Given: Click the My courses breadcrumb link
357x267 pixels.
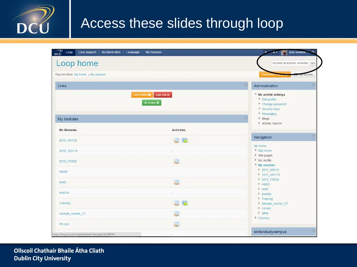Looking at the screenshot, I should click(x=98, y=74).
